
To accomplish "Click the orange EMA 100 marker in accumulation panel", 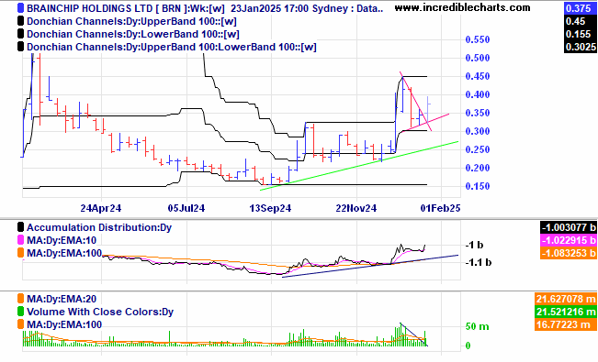I will point(20,253).
